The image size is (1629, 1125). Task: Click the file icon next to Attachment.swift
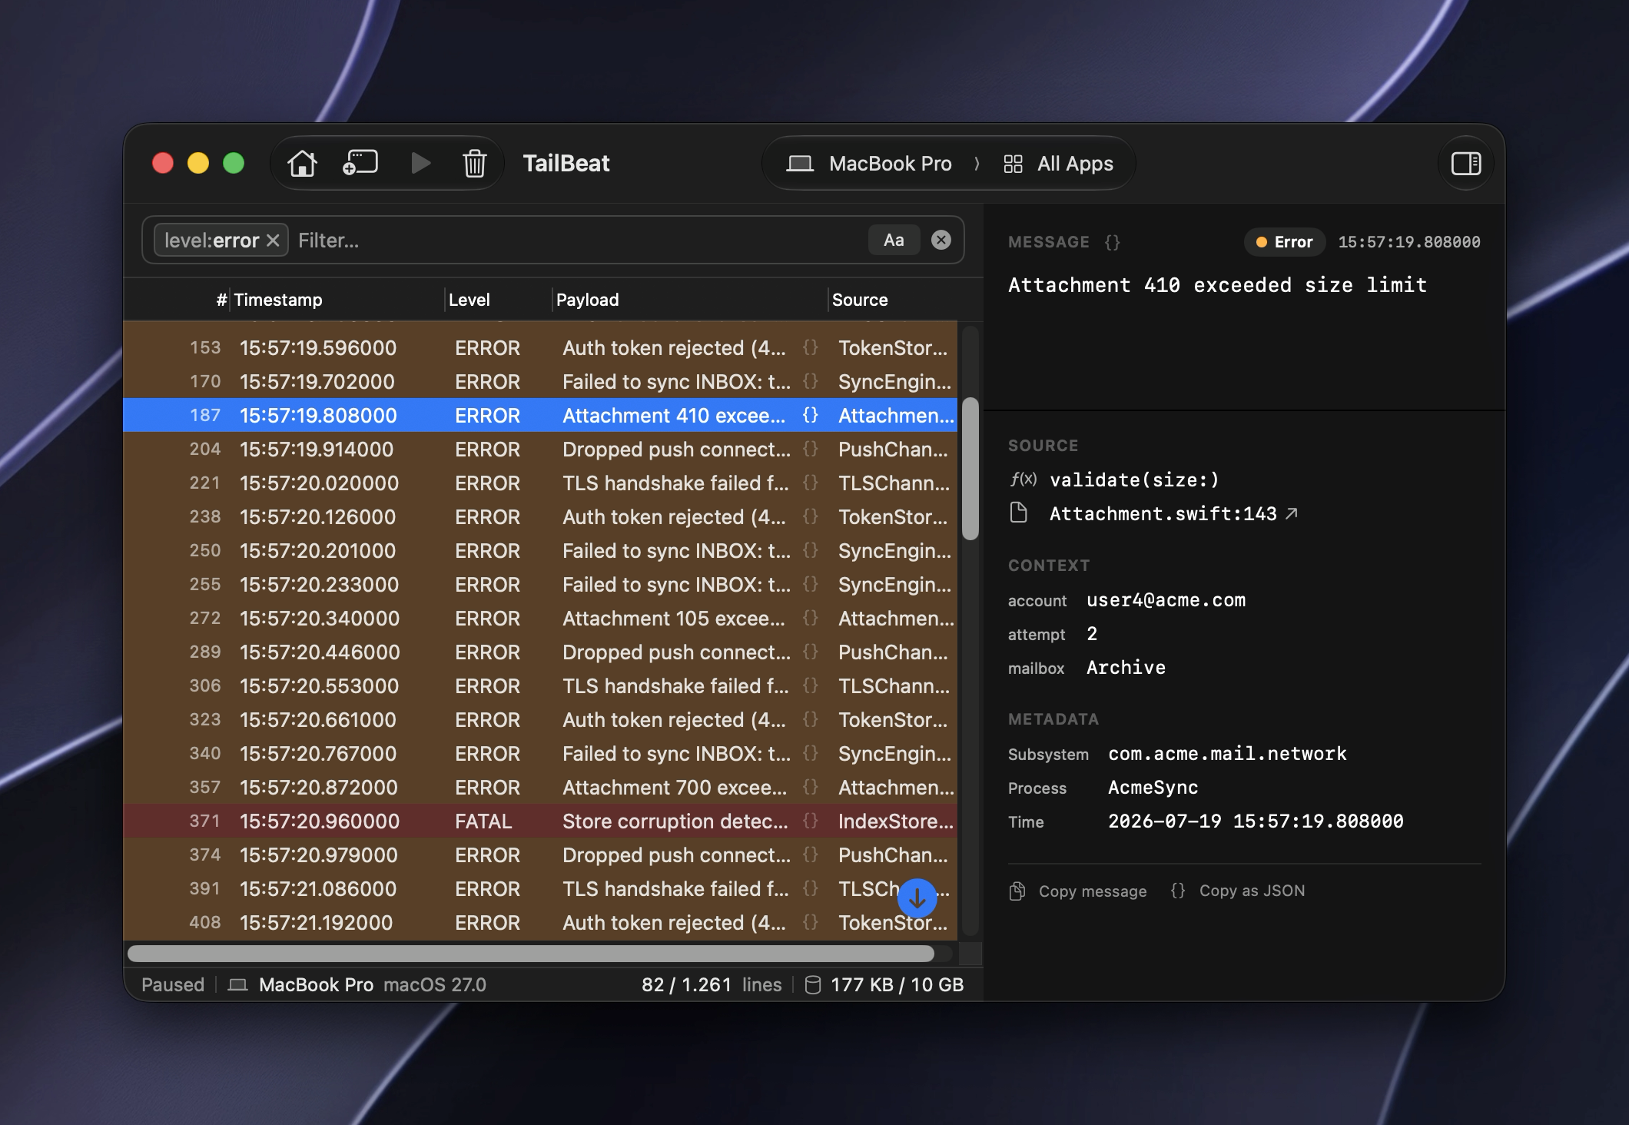(1019, 513)
